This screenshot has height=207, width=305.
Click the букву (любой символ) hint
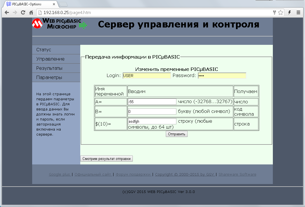click(204, 111)
